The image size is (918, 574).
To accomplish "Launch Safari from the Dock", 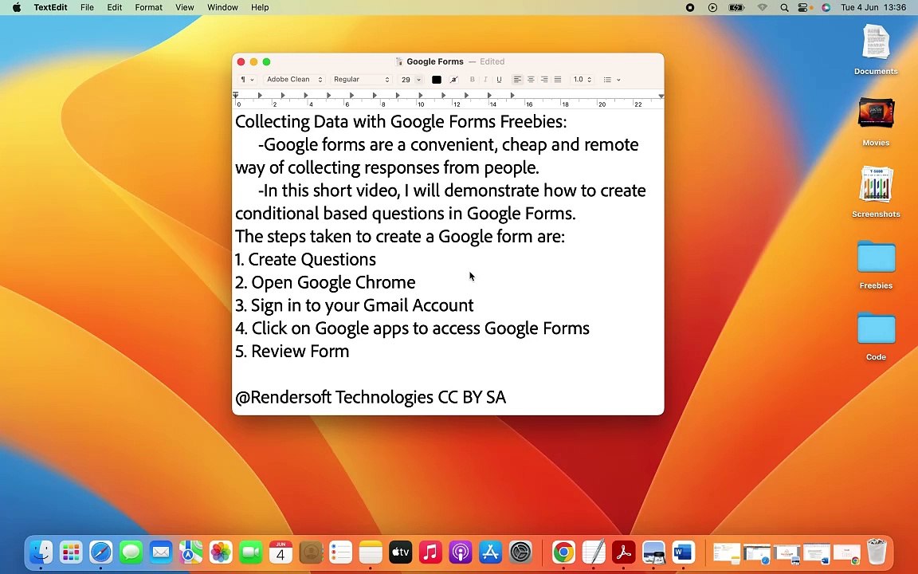I will (x=100, y=552).
